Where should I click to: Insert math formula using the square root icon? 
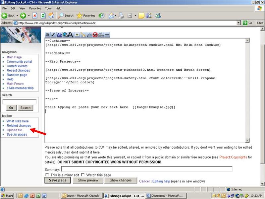point(89,34)
